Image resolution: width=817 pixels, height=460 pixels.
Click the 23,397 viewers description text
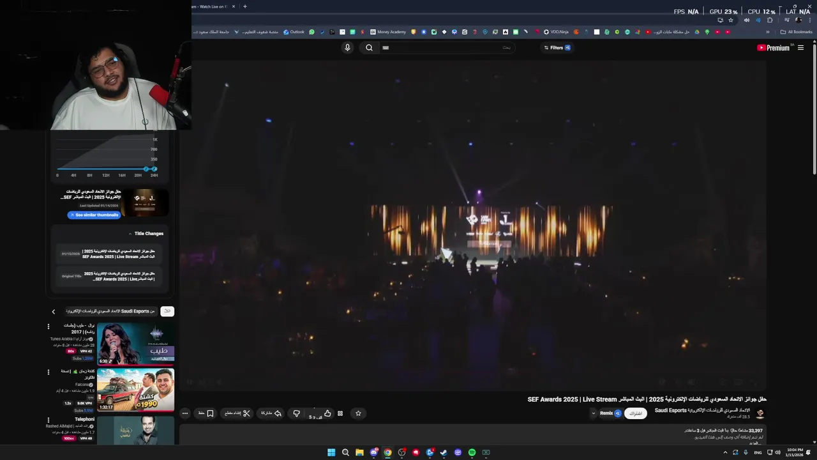pos(724,431)
